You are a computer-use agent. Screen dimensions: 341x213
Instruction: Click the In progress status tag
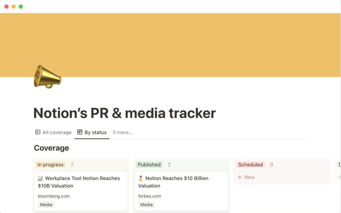(50, 164)
